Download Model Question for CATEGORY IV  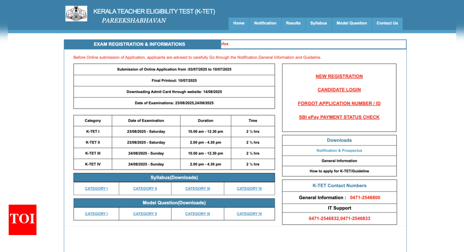249,214
